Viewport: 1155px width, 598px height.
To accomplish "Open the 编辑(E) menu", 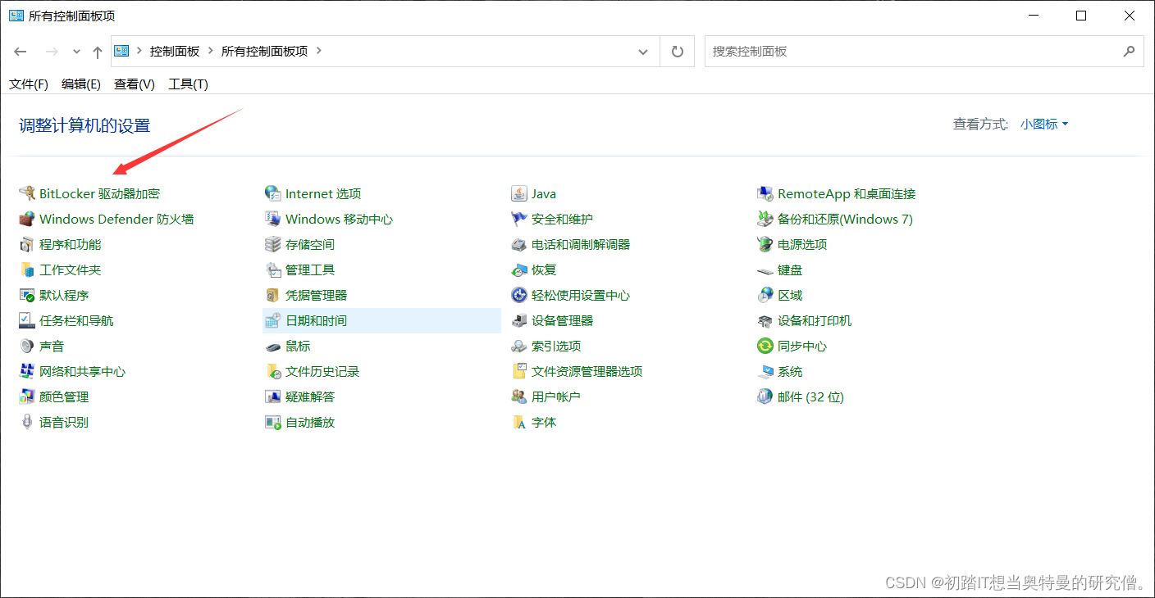I will [x=81, y=84].
